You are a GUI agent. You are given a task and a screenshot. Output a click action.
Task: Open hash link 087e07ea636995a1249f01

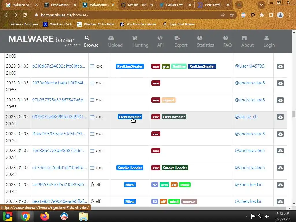pyautogui.click(x=59, y=117)
